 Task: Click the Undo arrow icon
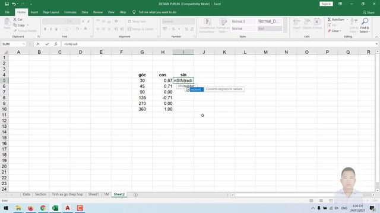point(14,4)
